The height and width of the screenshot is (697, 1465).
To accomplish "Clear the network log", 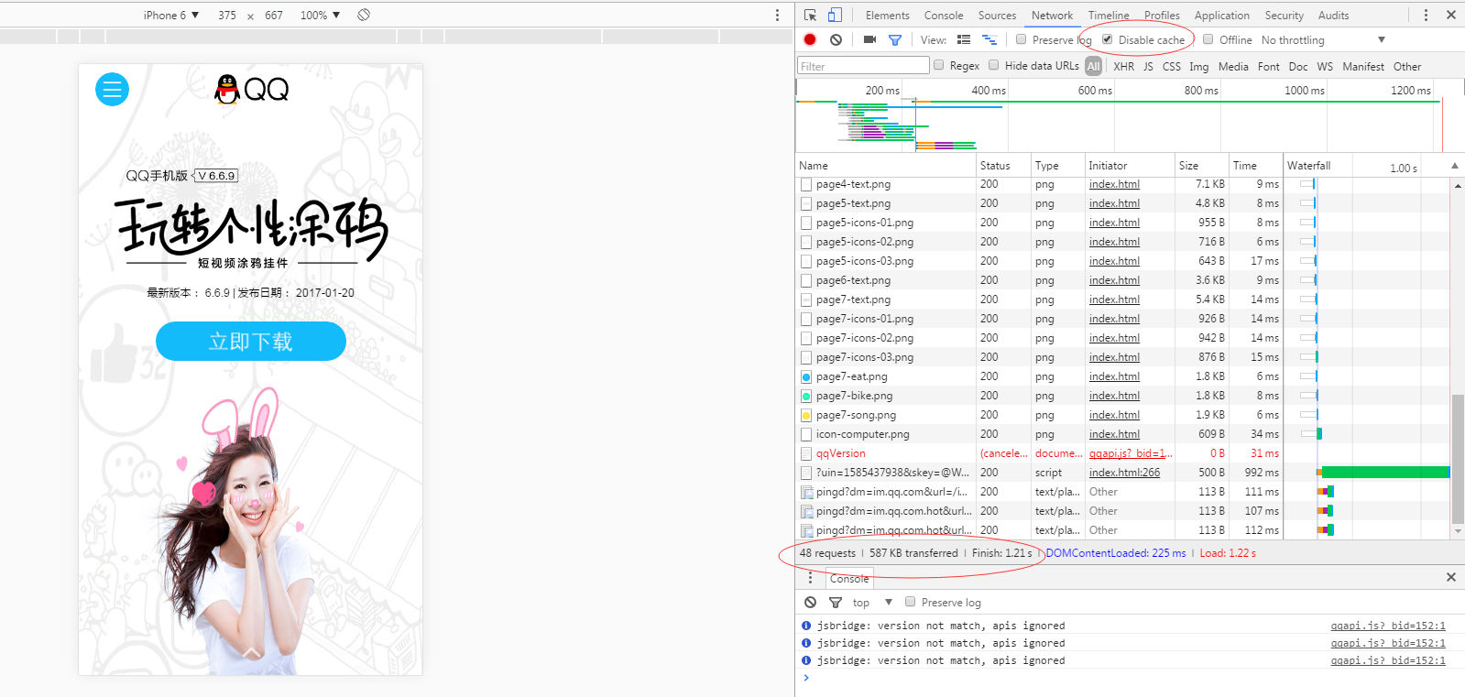I will coord(836,39).
